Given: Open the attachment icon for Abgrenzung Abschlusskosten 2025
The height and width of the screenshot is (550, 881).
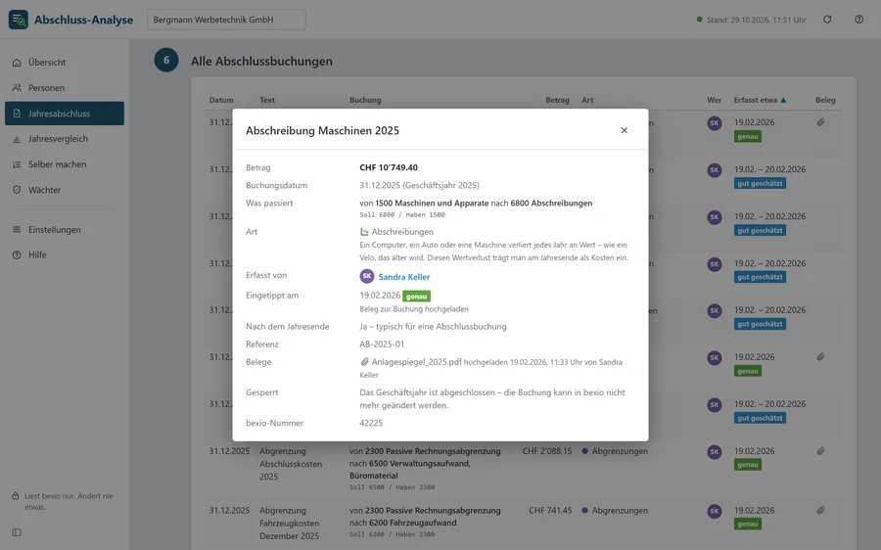Looking at the screenshot, I should tap(821, 450).
